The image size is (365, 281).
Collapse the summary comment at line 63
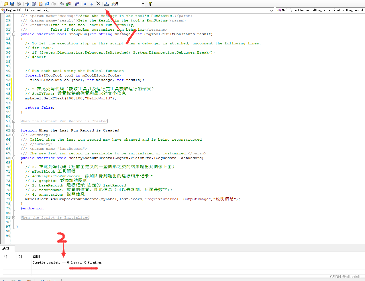click(x=13, y=135)
